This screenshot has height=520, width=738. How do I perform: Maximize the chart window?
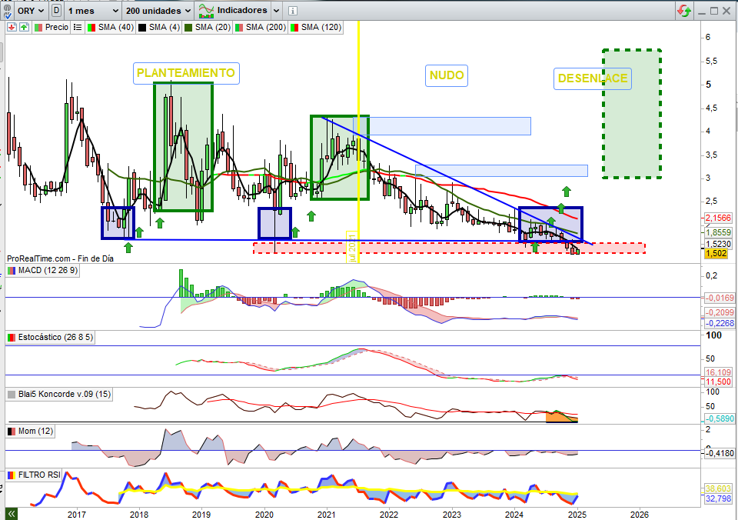(x=714, y=11)
